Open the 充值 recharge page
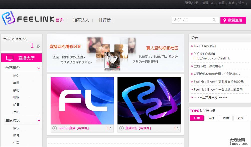Viewport: 251px width, 147px height. pyautogui.click(x=221, y=3)
